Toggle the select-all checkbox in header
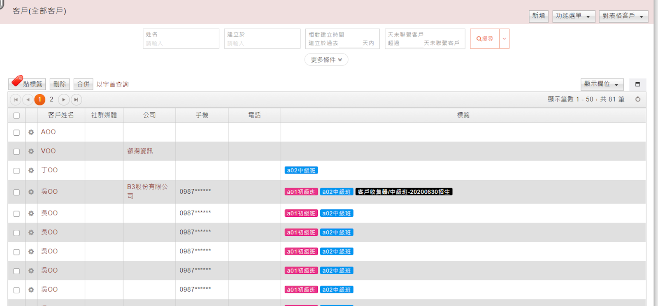 point(16,116)
